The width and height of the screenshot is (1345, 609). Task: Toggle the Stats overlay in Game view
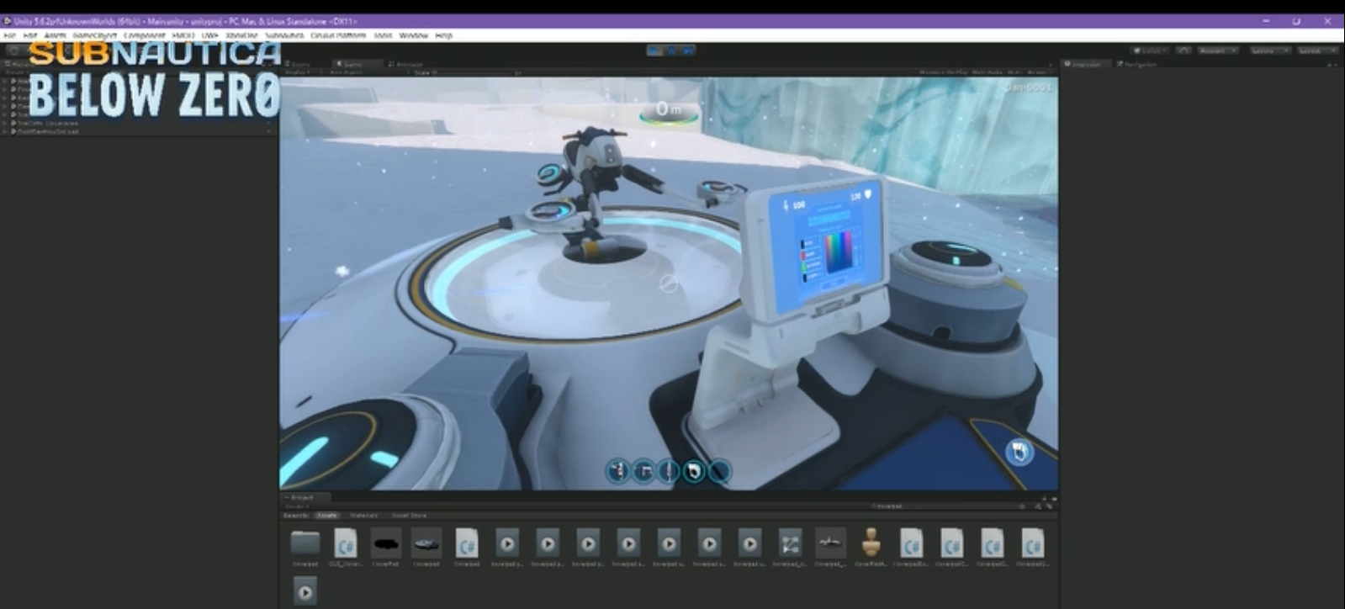click(1014, 72)
